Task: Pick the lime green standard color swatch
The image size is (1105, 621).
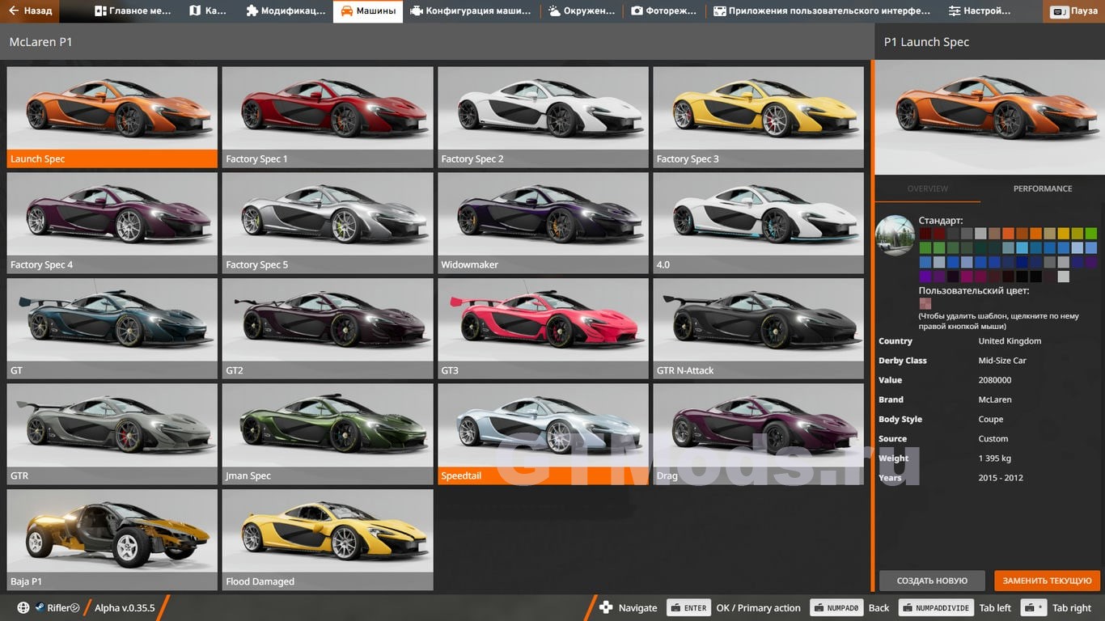Action: tap(1091, 233)
